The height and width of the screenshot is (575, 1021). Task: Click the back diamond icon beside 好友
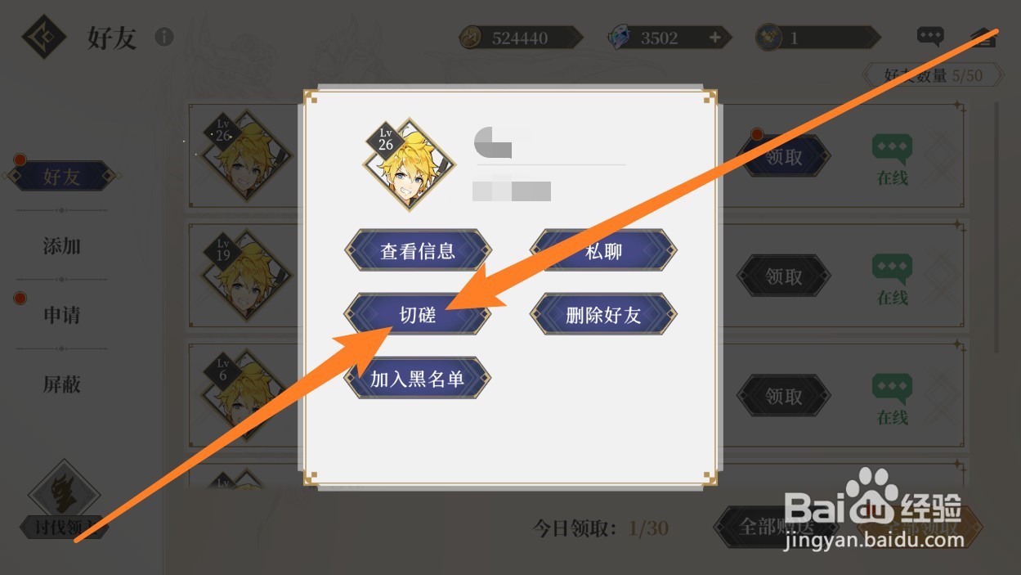pos(43,37)
